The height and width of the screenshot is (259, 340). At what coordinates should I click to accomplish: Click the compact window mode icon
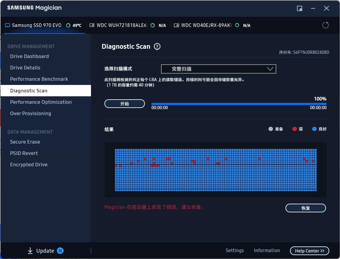[299, 8]
